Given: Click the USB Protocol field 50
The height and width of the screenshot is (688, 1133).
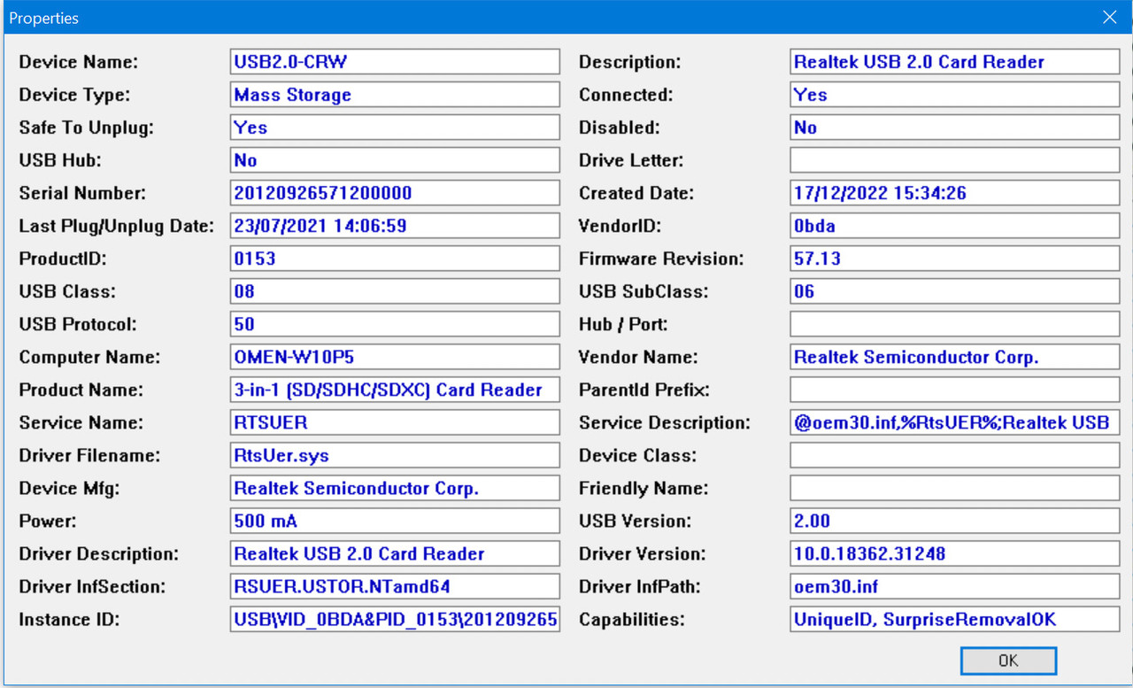Looking at the screenshot, I should point(395,324).
